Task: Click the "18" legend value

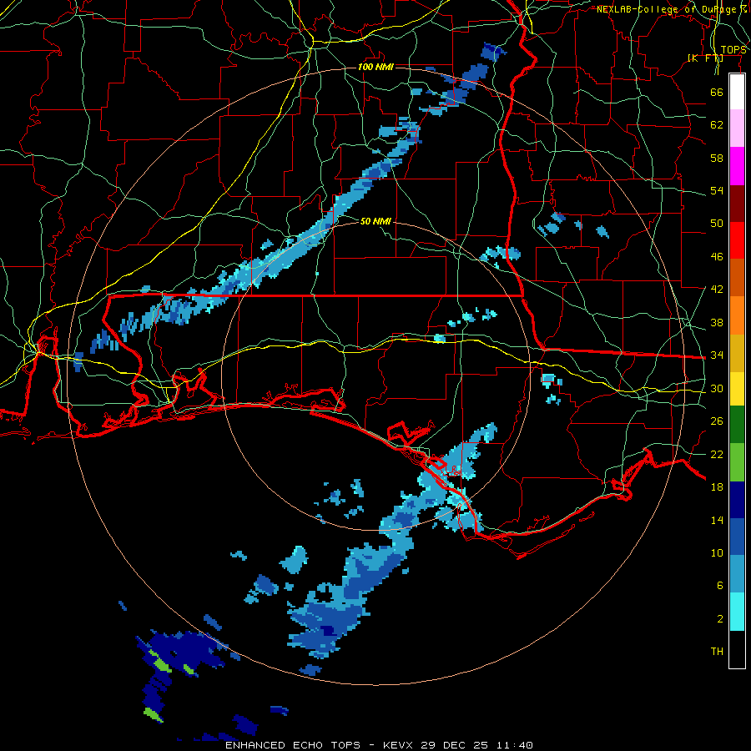Action: 717,487
